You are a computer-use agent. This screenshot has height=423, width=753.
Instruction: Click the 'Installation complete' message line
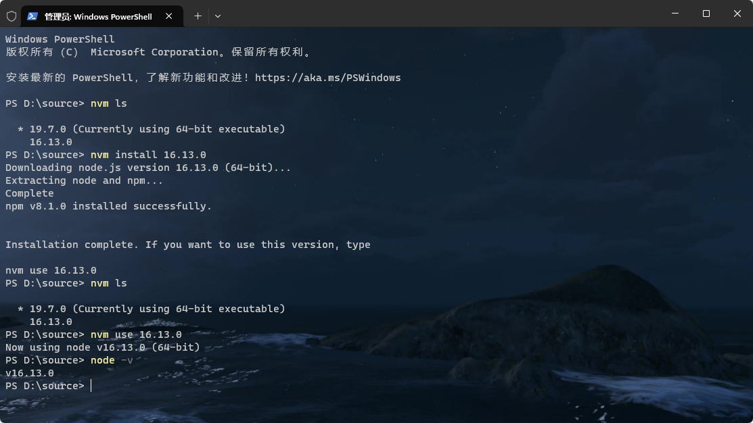point(188,245)
